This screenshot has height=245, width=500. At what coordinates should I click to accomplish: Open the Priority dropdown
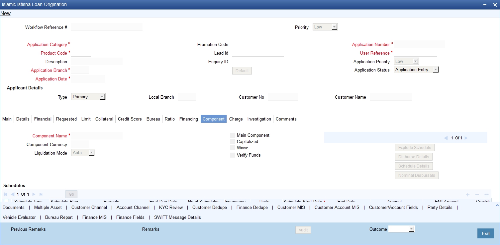tap(325, 27)
